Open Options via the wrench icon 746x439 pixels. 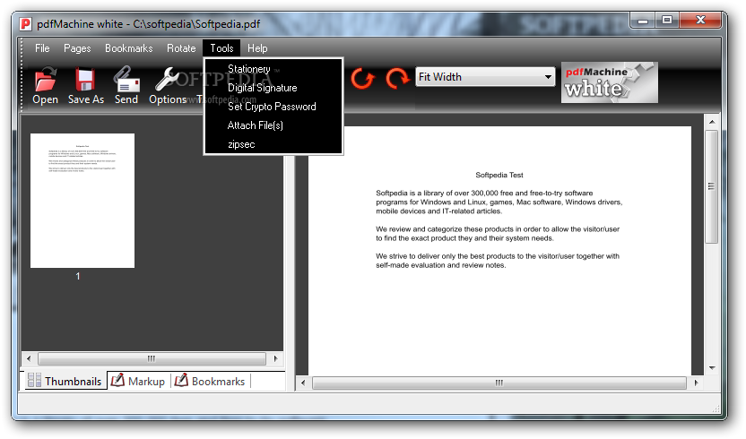[x=166, y=79]
